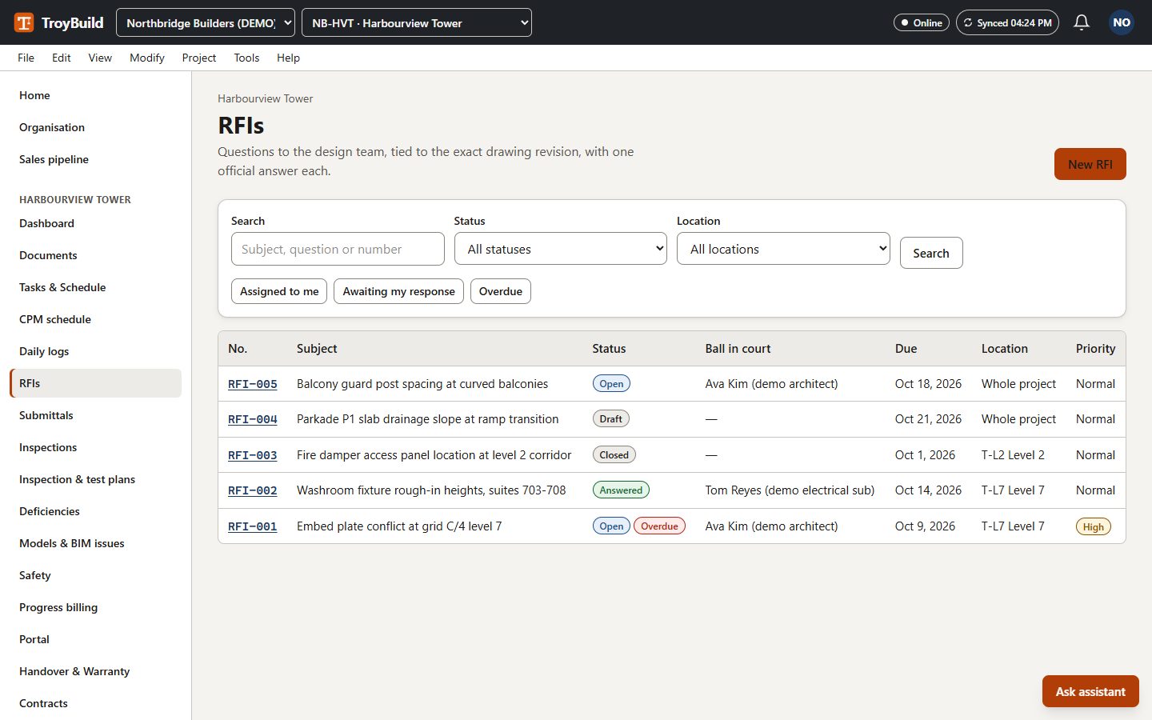Image resolution: width=1152 pixels, height=720 pixels.
Task: Click the Oct 21, 2026 due date
Action: click(928, 419)
